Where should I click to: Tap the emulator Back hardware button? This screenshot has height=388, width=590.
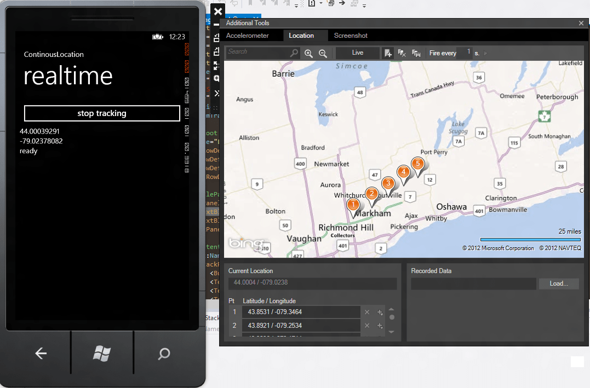click(x=41, y=353)
